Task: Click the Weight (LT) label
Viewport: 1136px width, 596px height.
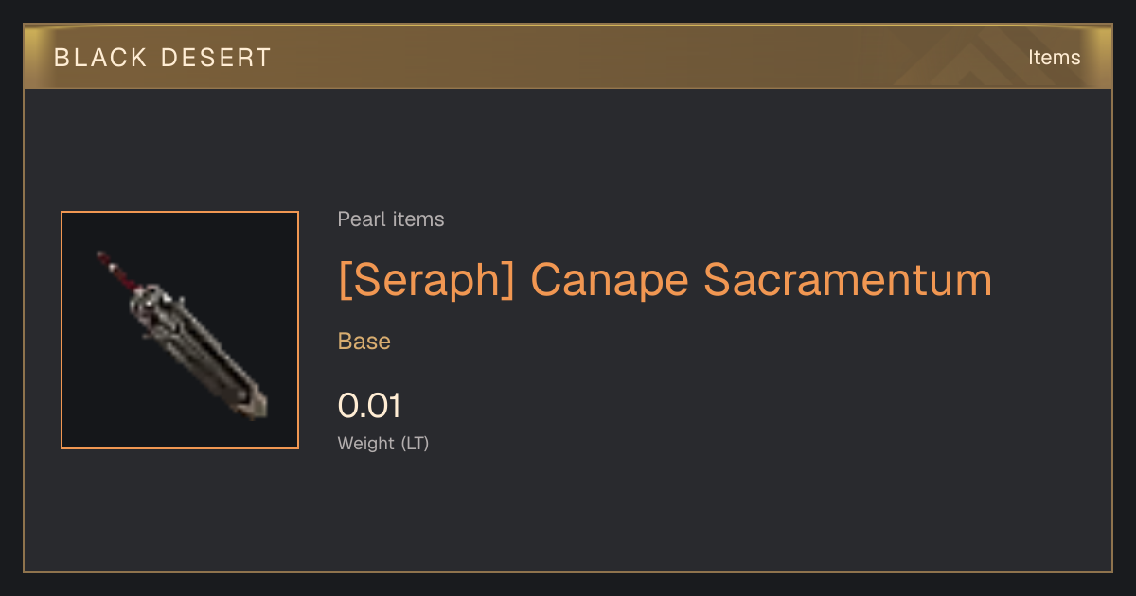Action: [383, 443]
